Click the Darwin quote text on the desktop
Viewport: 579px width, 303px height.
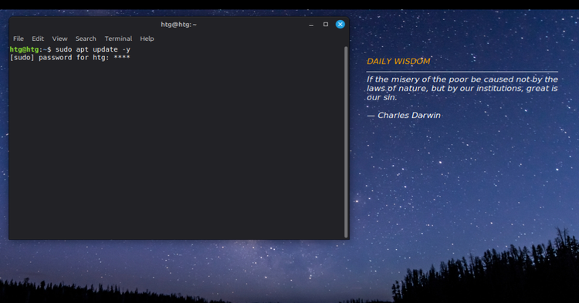click(x=462, y=89)
